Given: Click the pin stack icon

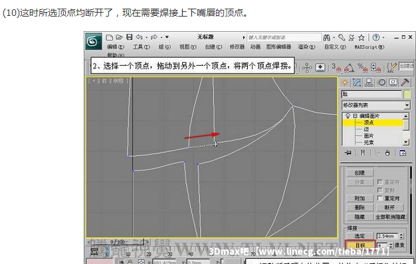Looking at the screenshot, I should 348,153.
